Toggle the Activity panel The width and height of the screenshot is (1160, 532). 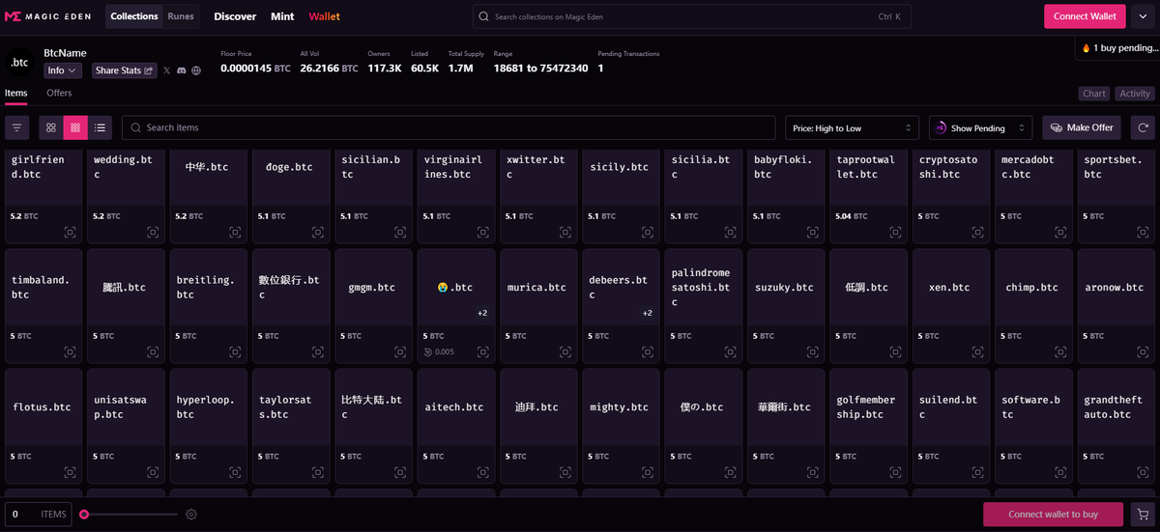1135,94
